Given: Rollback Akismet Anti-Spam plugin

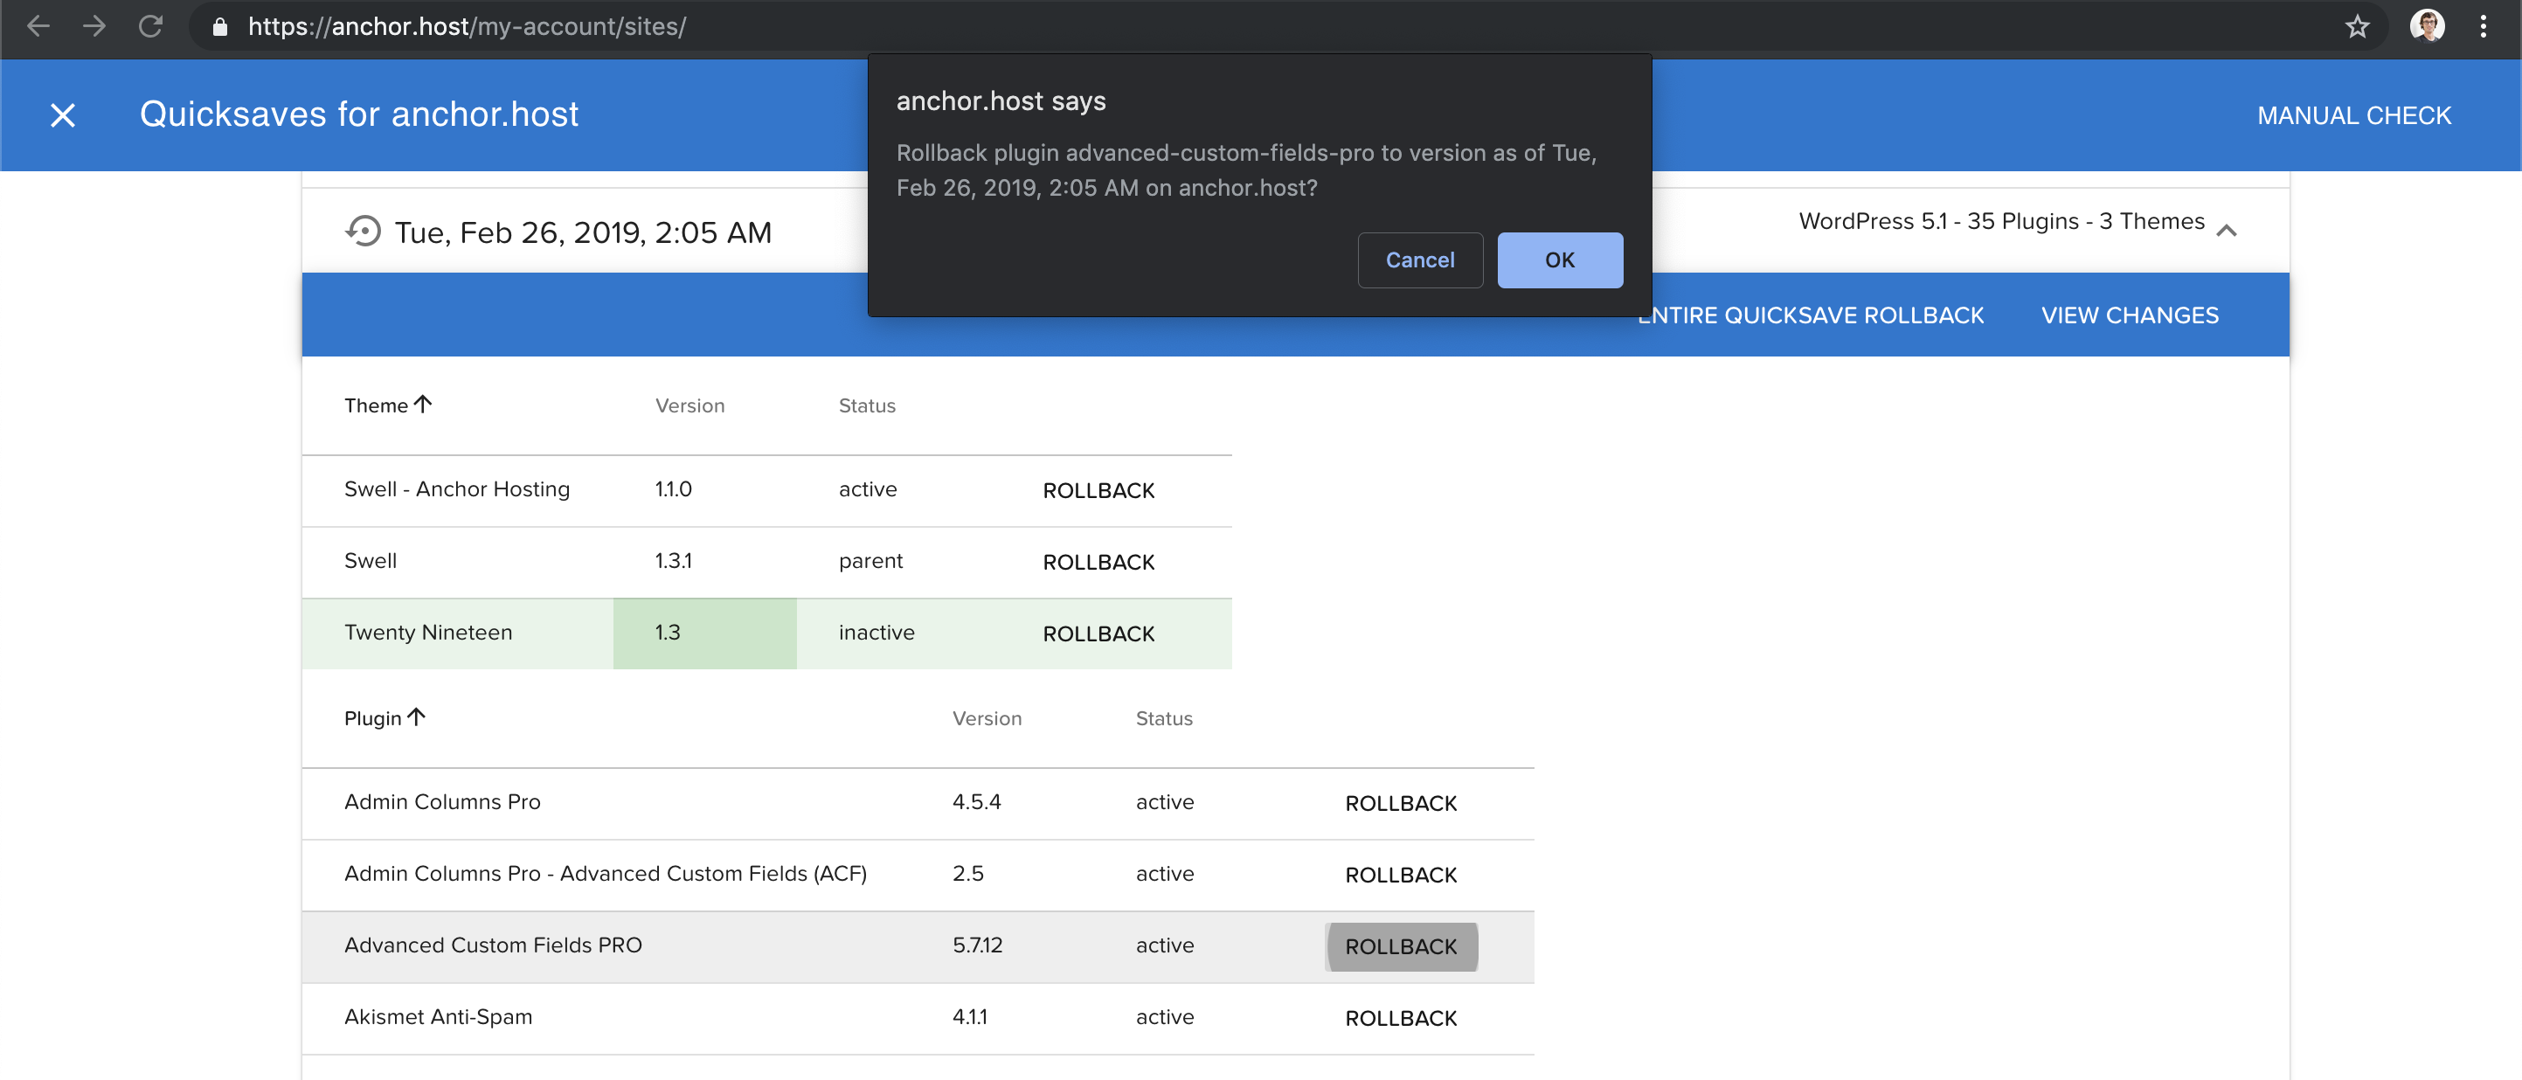Looking at the screenshot, I should tap(1401, 1018).
